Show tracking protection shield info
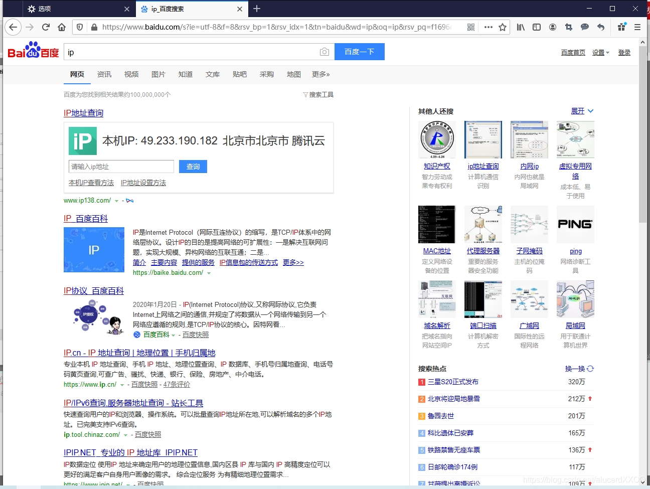Screen dimensions: 650x489 tap(80, 27)
